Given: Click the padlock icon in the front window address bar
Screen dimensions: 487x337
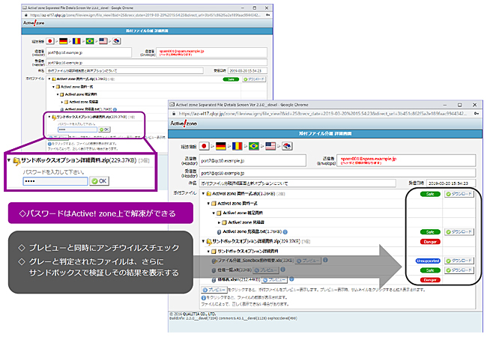Looking at the screenshot, I should point(172,113).
